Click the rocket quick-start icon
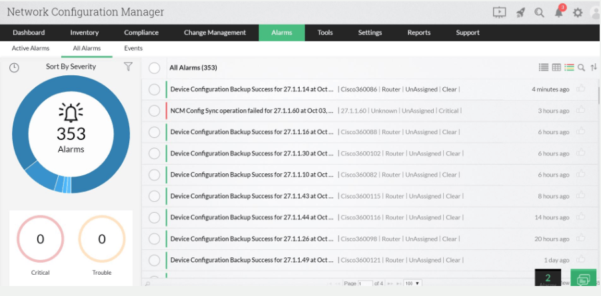The width and height of the screenshot is (601, 296). (x=521, y=12)
